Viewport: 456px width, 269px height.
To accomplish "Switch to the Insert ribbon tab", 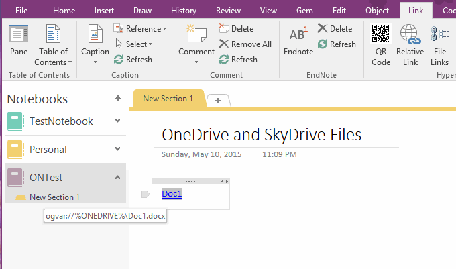I will [104, 11].
